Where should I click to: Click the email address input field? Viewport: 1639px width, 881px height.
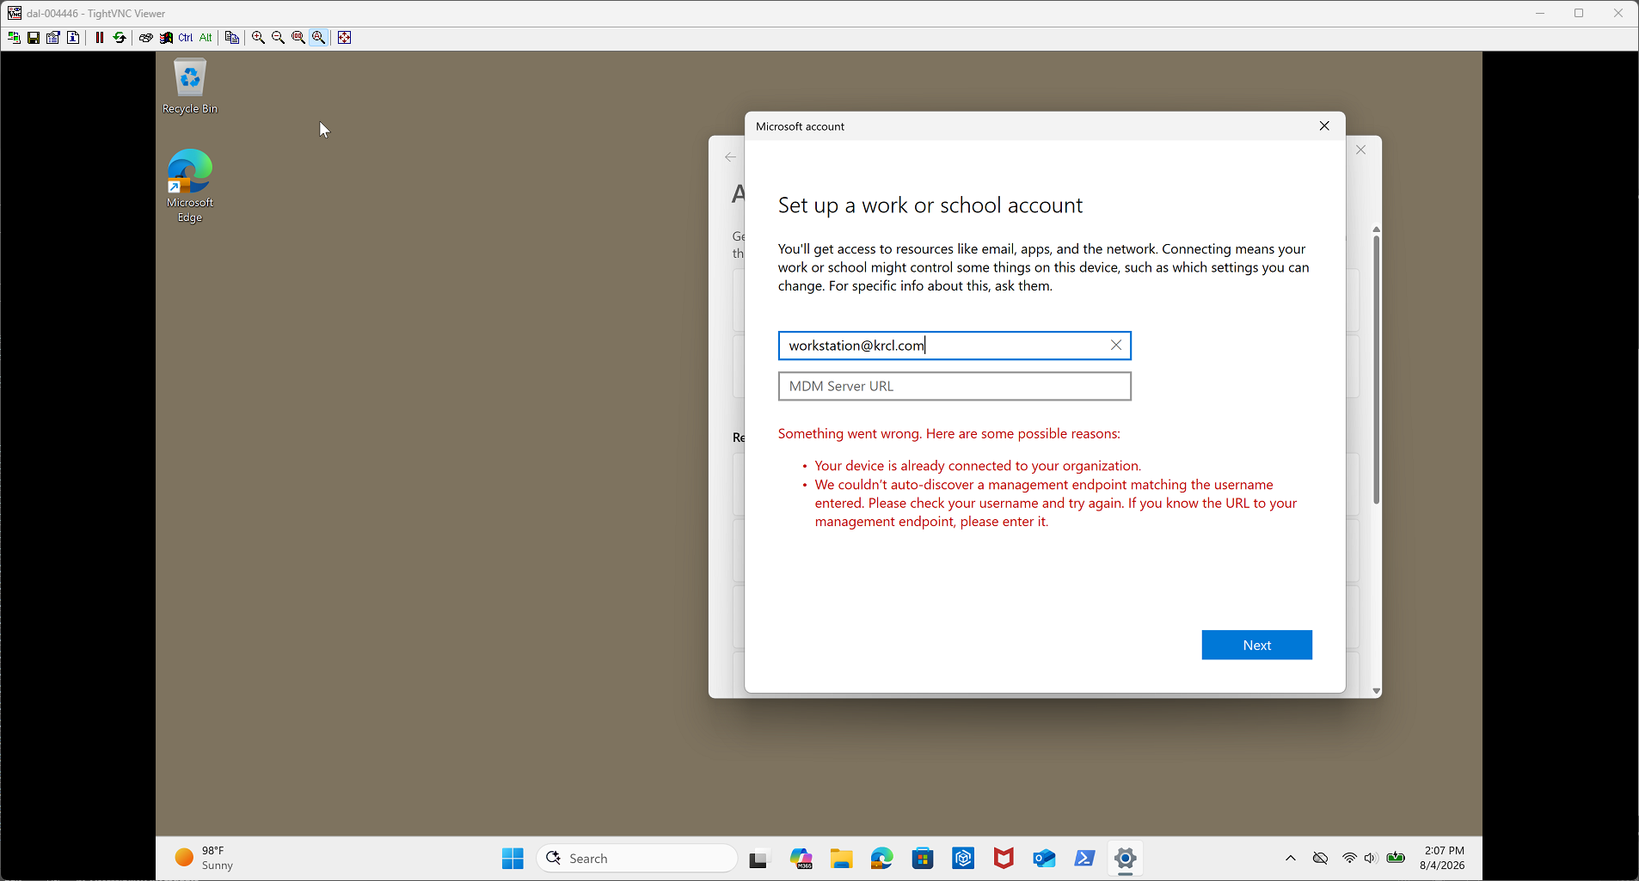coord(955,346)
